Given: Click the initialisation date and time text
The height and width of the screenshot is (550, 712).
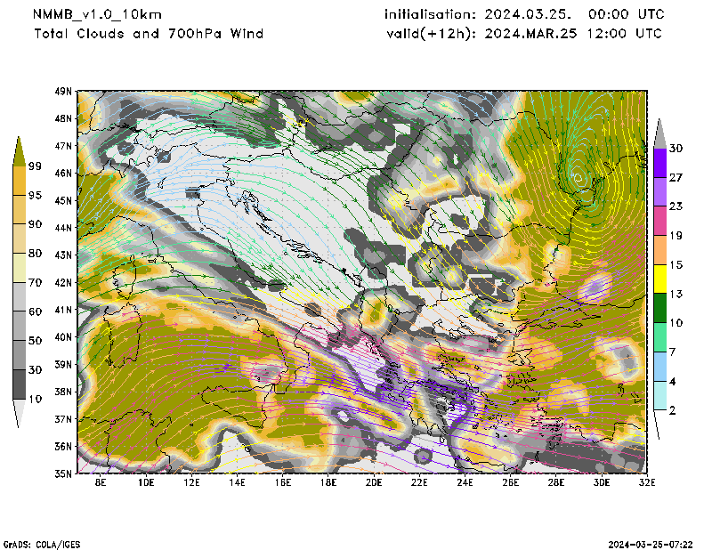Looking at the screenshot, I should point(523,14).
